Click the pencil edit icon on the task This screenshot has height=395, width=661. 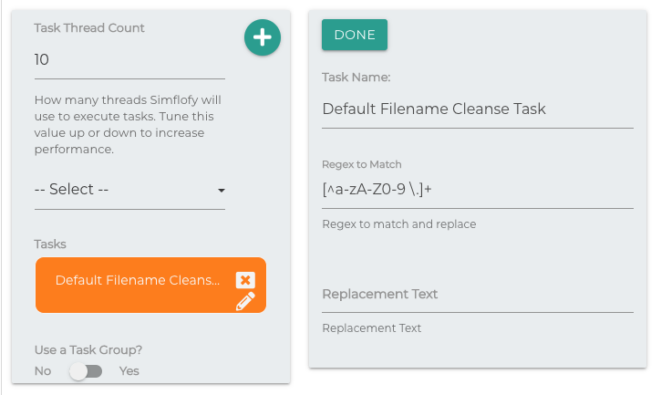pyautogui.click(x=244, y=302)
